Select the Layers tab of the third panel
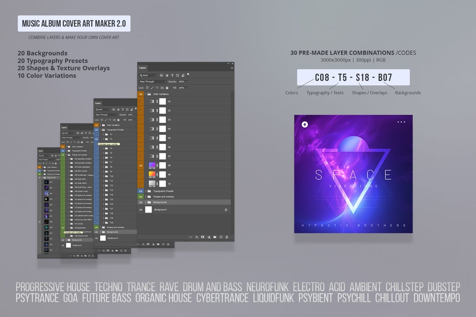The image size is (476, 317). tap(64, 127)
